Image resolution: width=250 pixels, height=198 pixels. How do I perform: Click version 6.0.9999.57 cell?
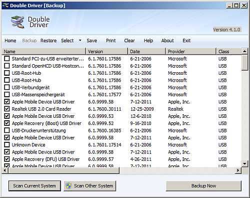point(101,159)
